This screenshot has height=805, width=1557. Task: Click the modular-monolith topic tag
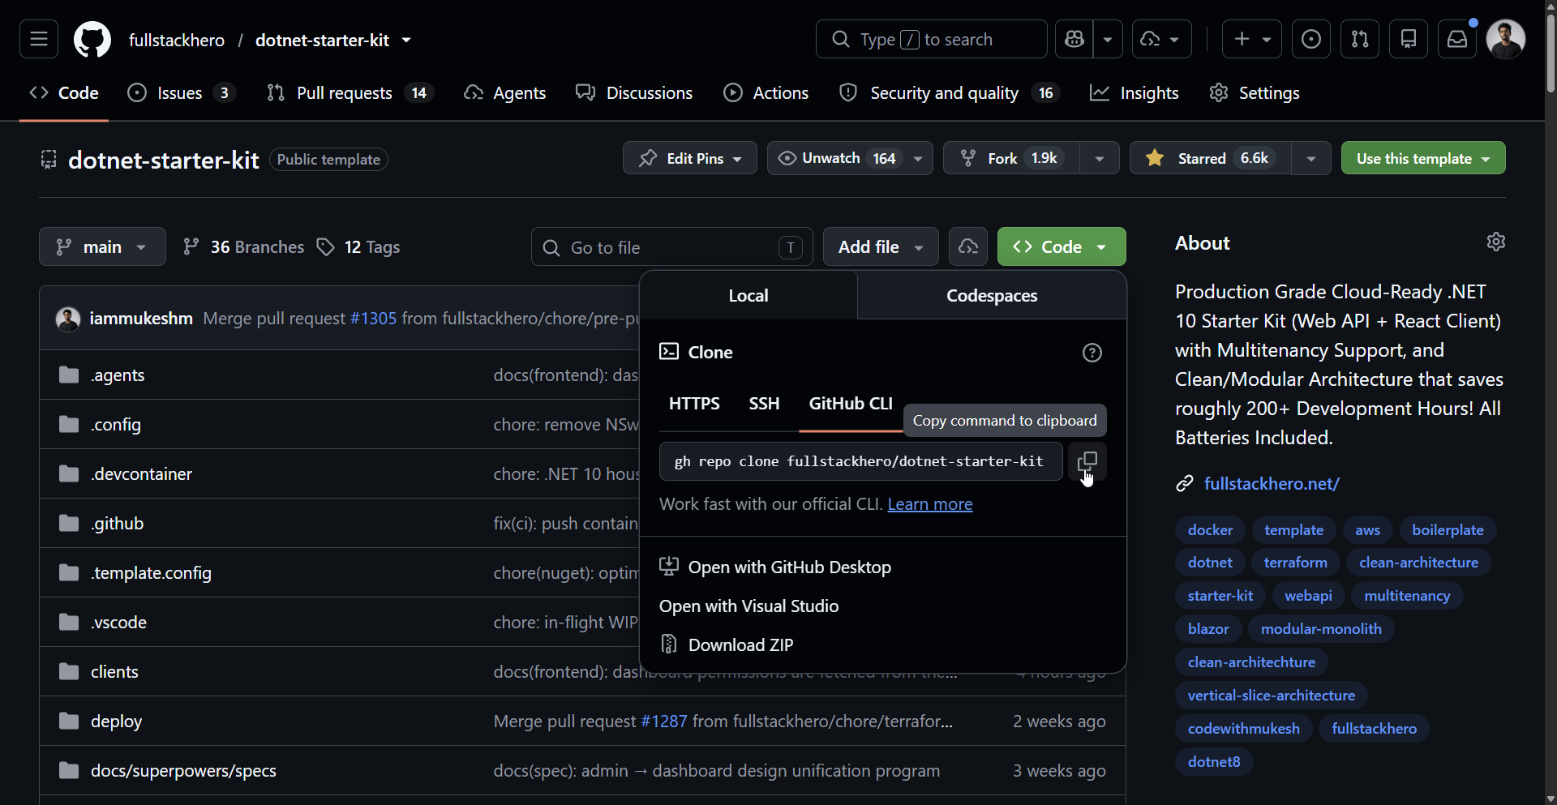(x=1321, y=629)
